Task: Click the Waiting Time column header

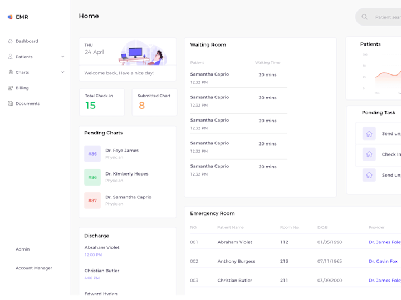Action: pos(267,62)
